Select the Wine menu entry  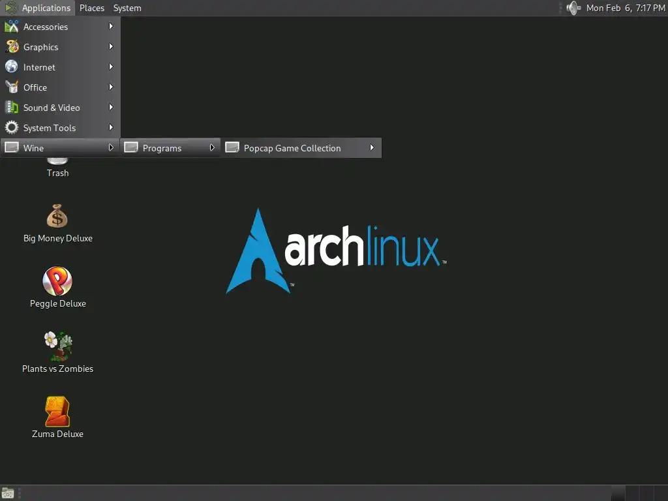pyautogui.click(x=60, y=148)
